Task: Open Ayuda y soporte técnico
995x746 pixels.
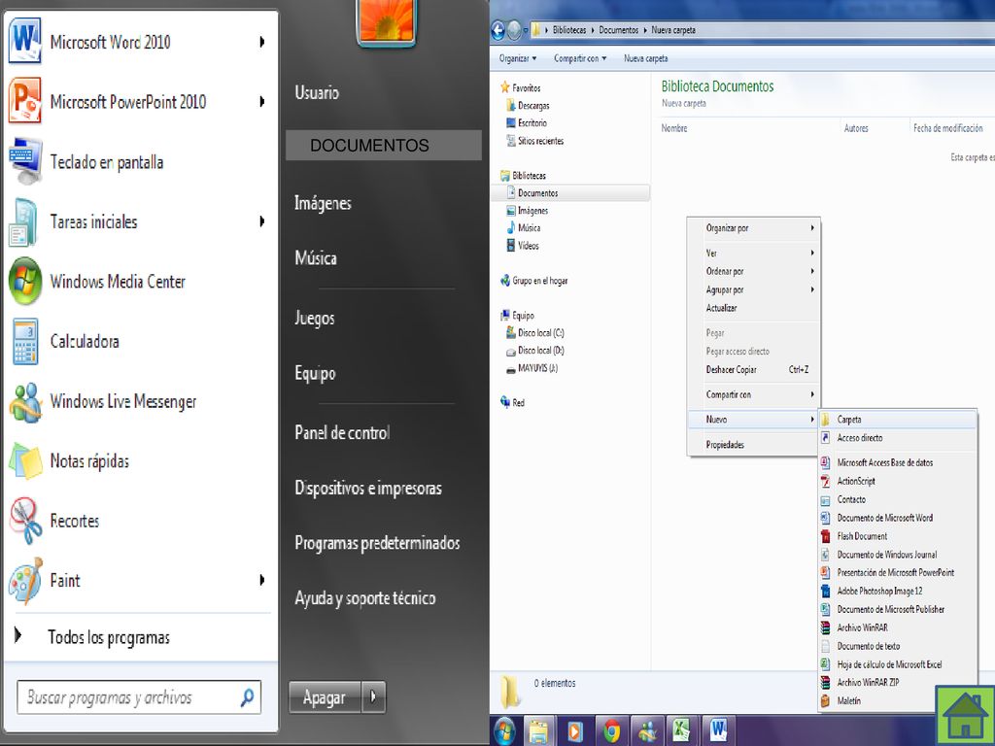Action: (365, 598)
